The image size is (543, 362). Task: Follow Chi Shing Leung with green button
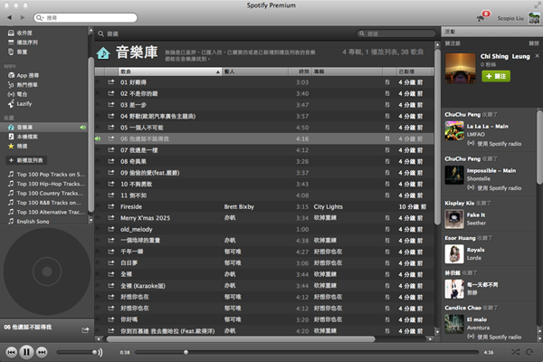click(x=496, y=77)
